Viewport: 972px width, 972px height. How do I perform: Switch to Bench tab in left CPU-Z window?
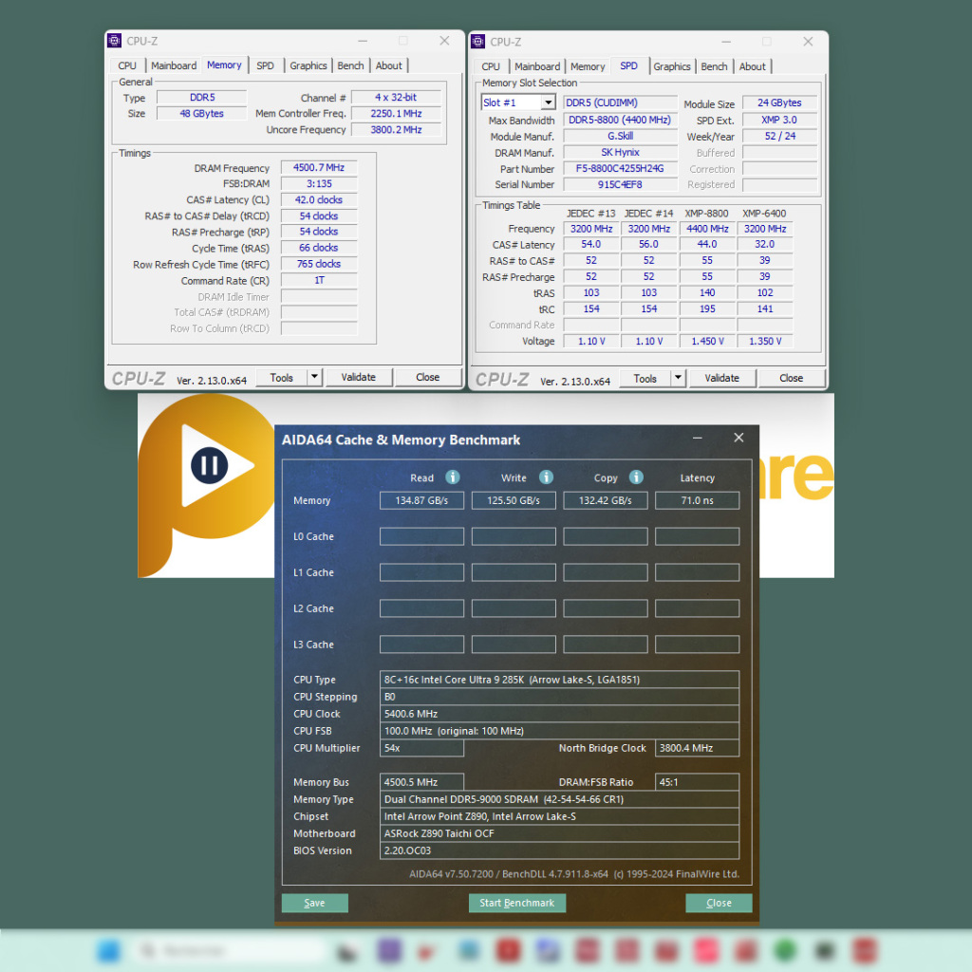(x=351, y=65)
